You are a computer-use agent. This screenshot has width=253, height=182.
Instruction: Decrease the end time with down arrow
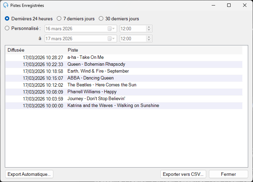coord(149,40)
